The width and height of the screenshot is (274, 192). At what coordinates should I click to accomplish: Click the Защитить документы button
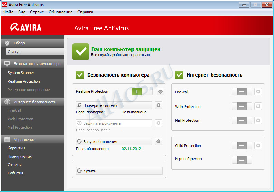pos(114,123)
